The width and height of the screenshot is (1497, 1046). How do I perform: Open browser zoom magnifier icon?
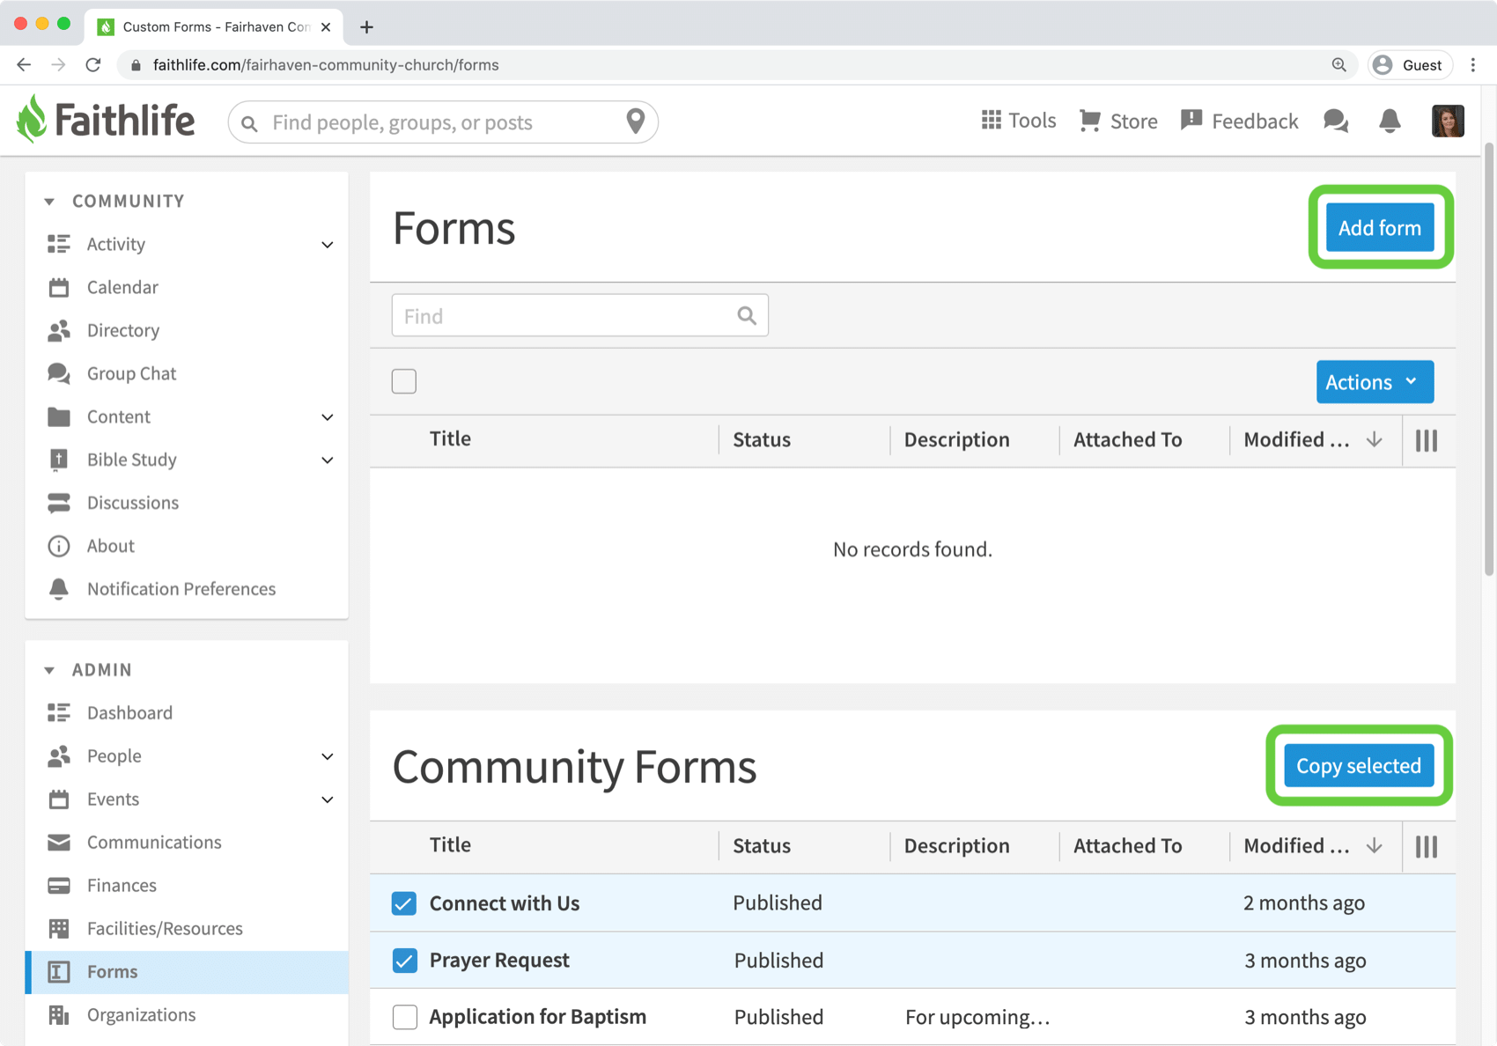[x=1338, y=65]
